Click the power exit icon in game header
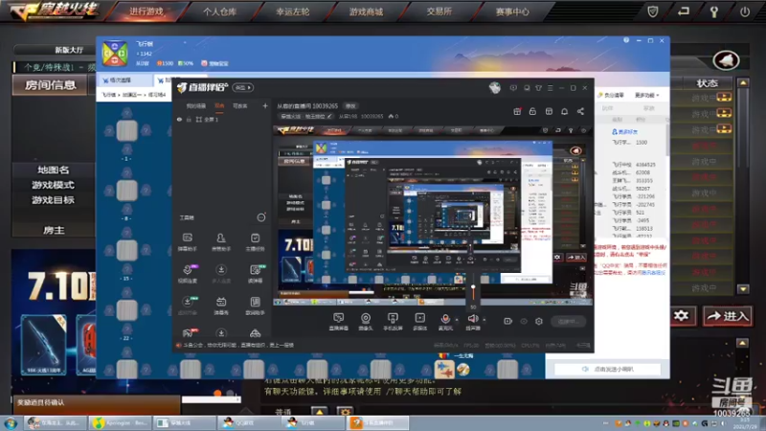 (745, 11)
